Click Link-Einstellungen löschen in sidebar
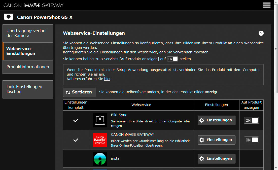Image resolution: width=278 pixels, height=170 pixels. pos(28,89)
